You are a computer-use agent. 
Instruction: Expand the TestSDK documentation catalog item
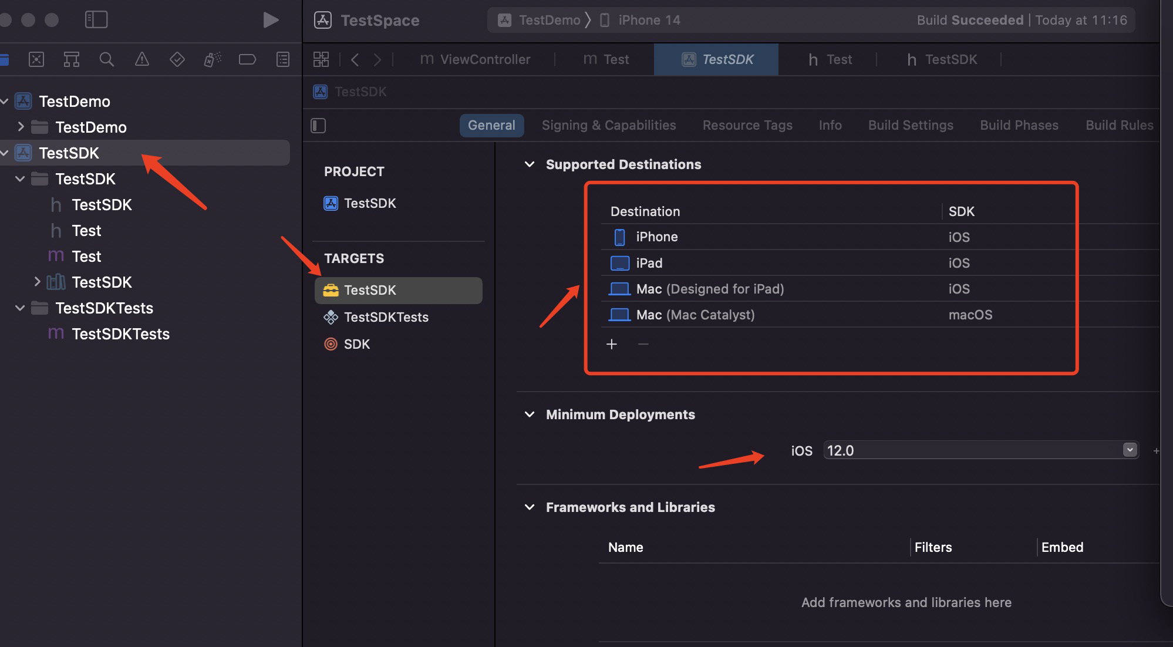37,282
